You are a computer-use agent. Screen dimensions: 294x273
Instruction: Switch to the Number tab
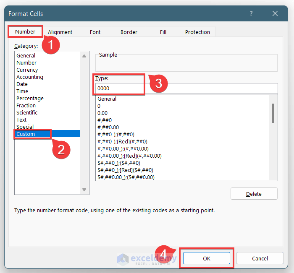[x=25, y=31]
